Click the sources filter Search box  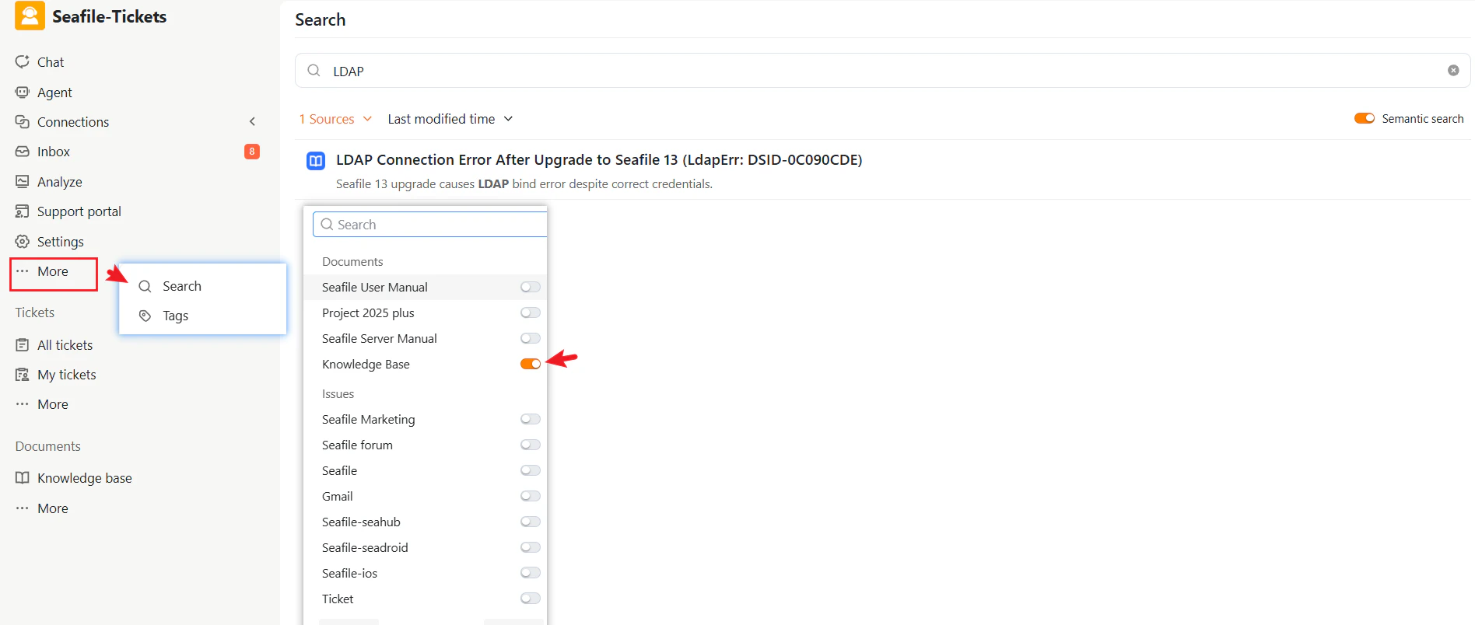tap(430, 225)
